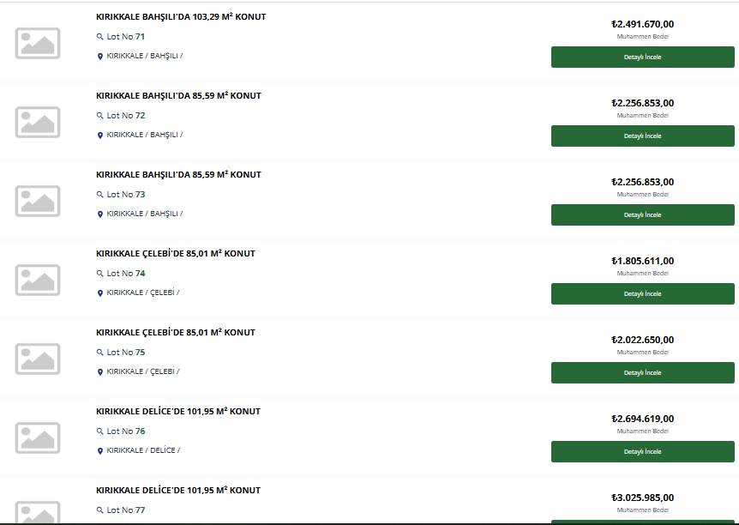
Task: Open Detaylı İncele for Lot 74 listing
Action: 643,294
